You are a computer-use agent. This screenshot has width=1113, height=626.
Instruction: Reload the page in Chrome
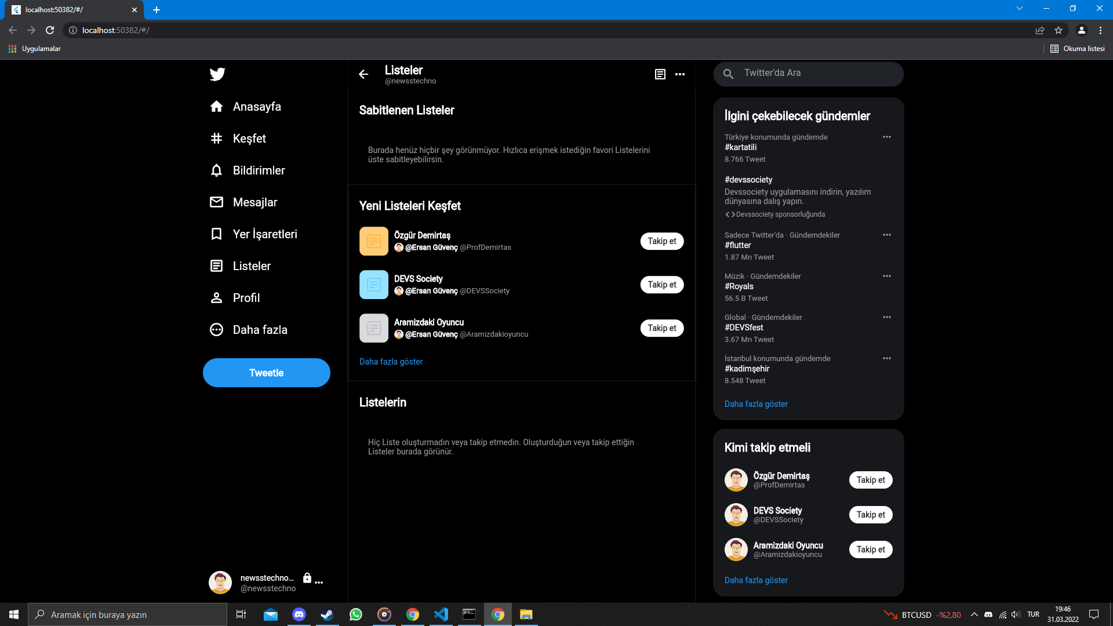pos(50,30)
